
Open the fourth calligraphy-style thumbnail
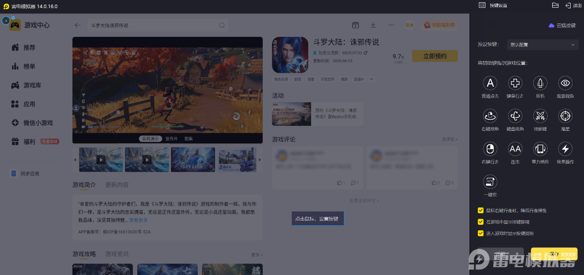tap(237, 160)
